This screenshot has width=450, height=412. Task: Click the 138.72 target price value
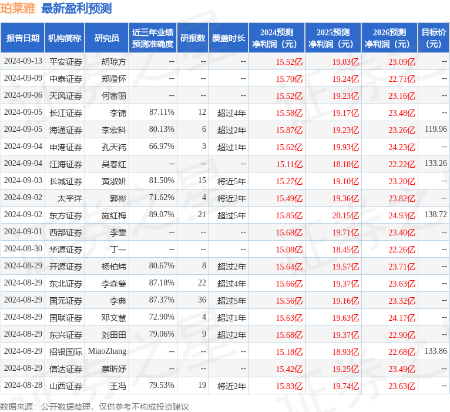pos(436,214)
